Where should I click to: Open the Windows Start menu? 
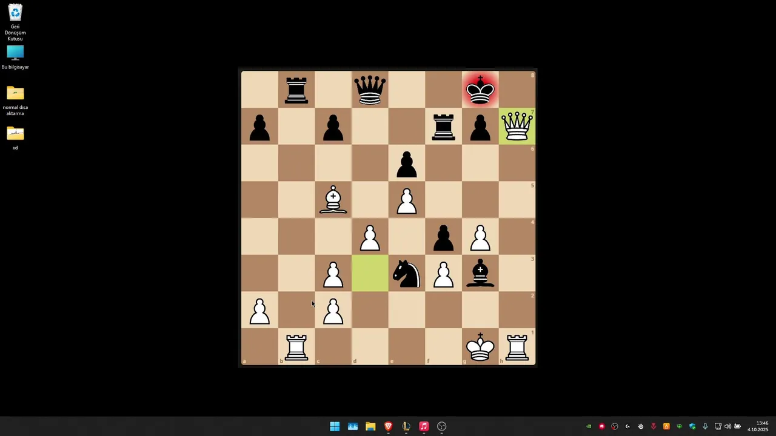335,426
